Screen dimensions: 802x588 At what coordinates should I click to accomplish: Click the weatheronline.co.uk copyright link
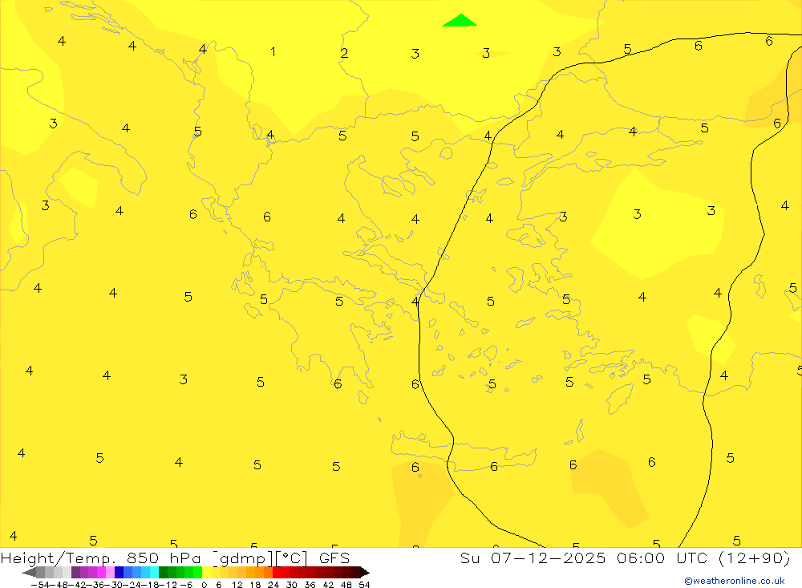(x=735, y=581)
